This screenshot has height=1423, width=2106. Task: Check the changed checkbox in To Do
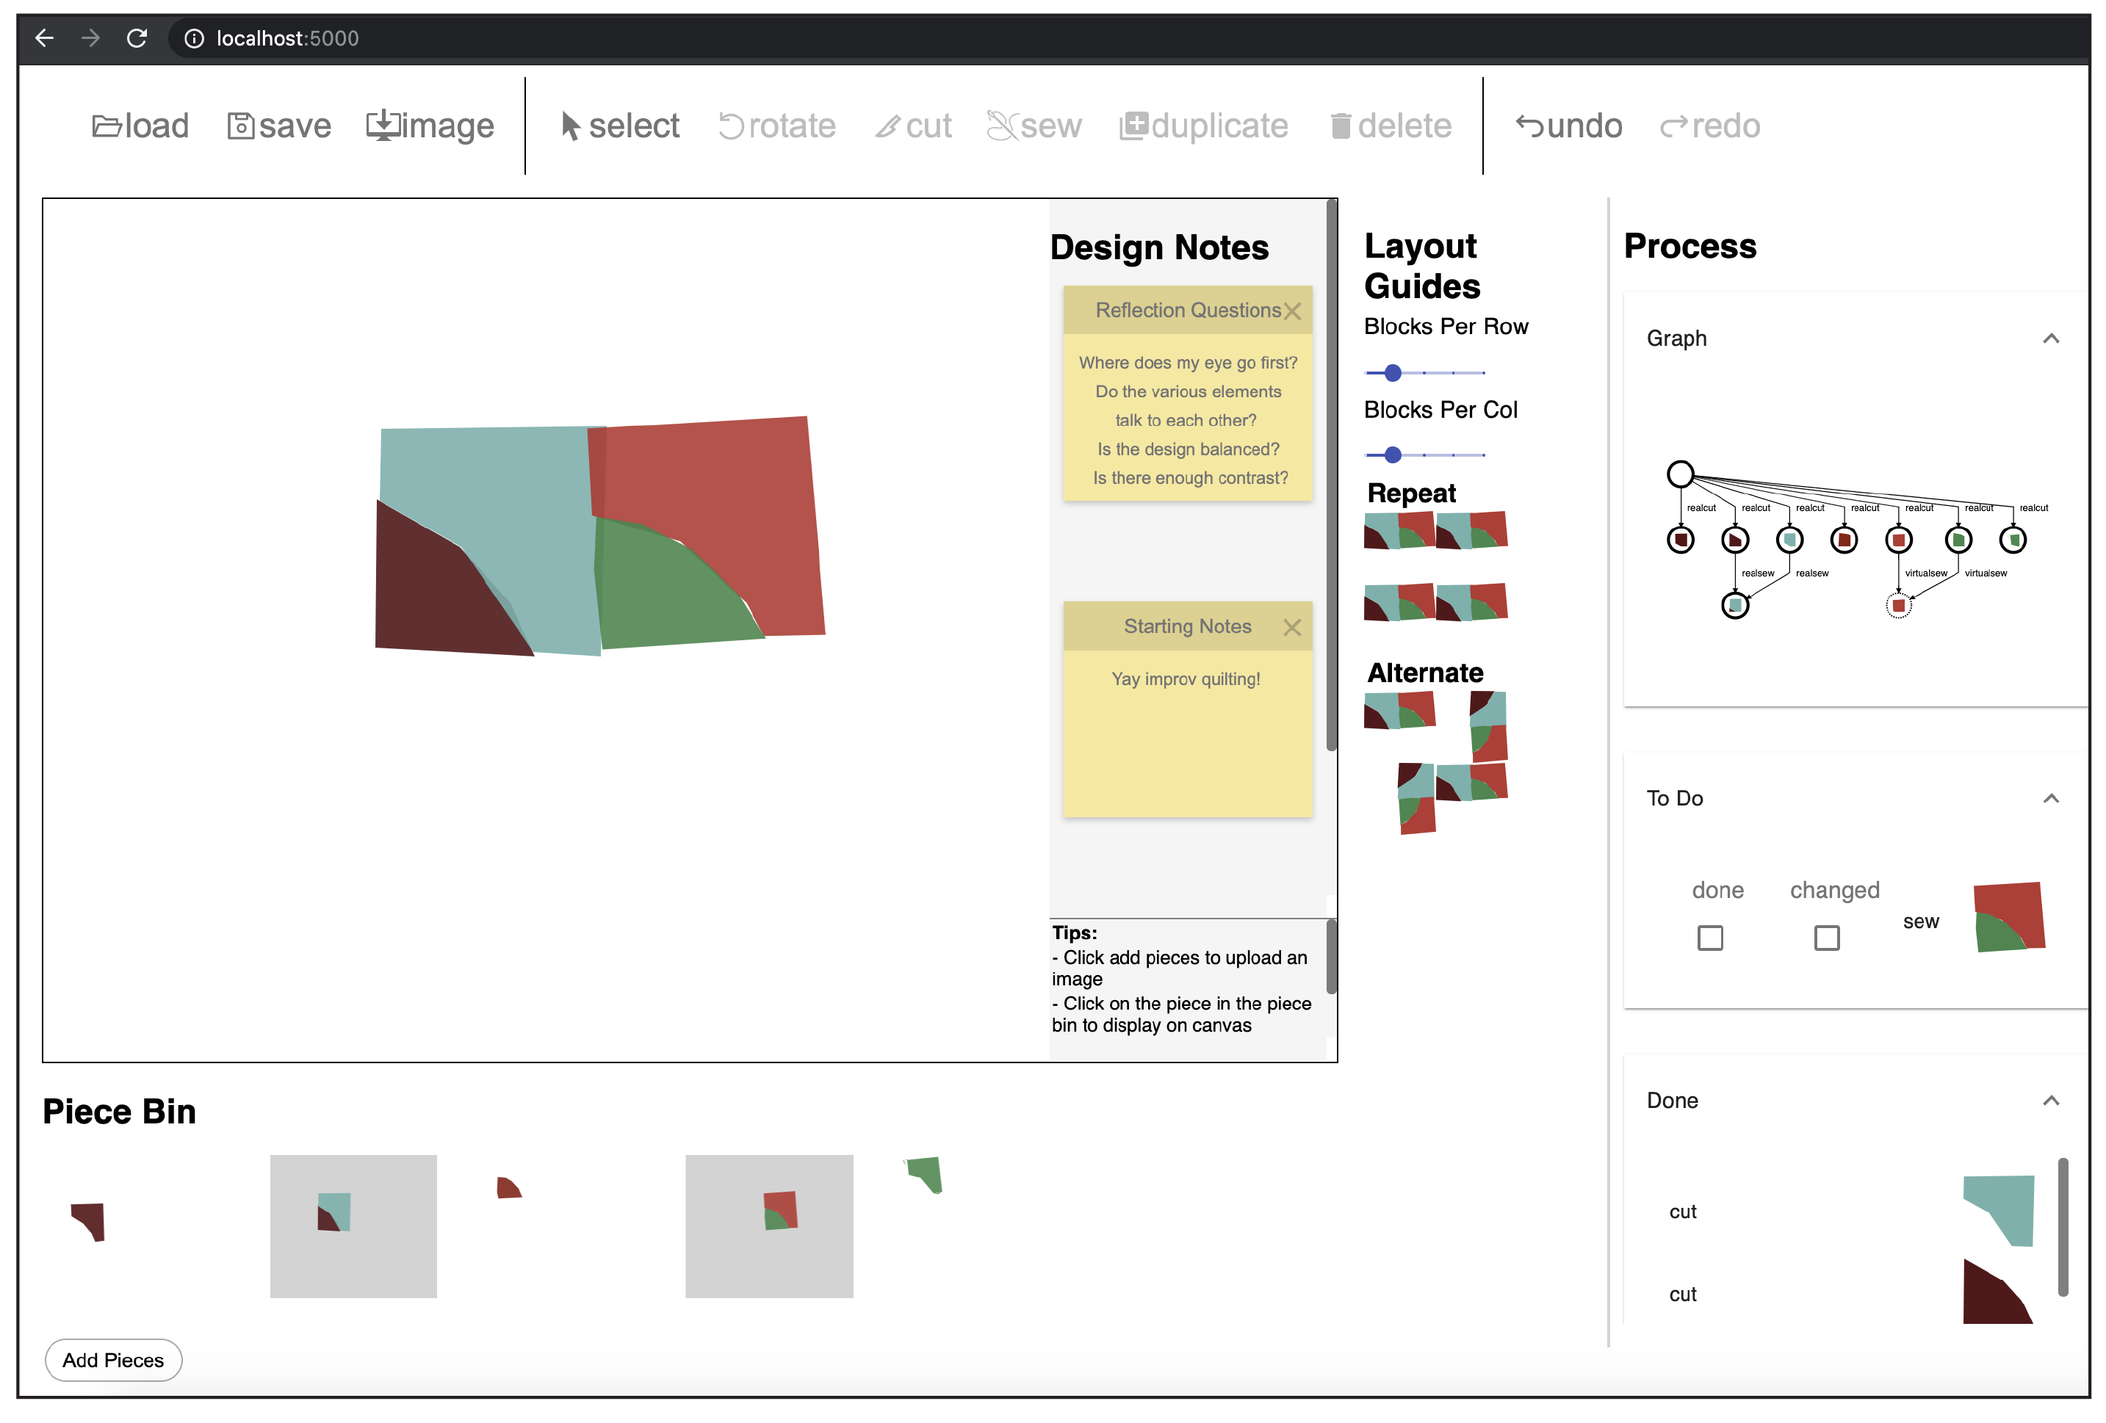(x=1827, y=938)
